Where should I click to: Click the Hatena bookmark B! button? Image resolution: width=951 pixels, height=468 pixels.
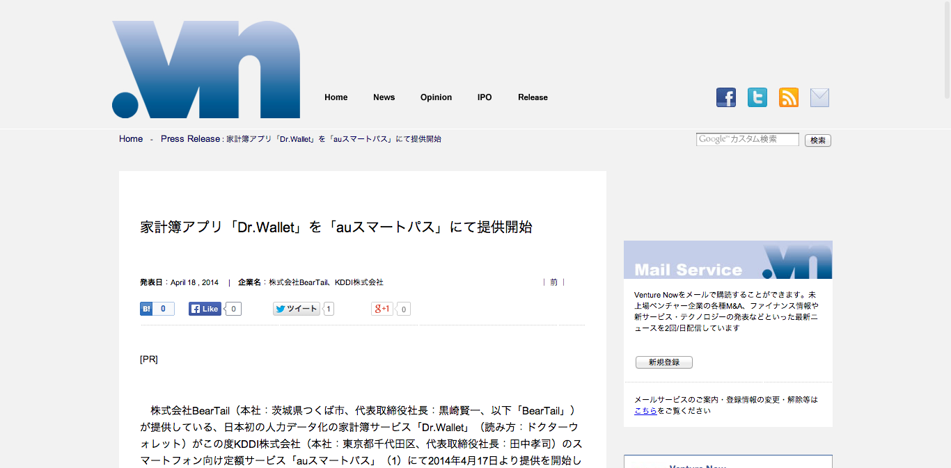click(x=146, y=309)
